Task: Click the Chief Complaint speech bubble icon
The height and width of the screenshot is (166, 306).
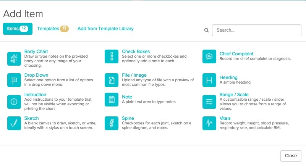Action: click(209, 56)
